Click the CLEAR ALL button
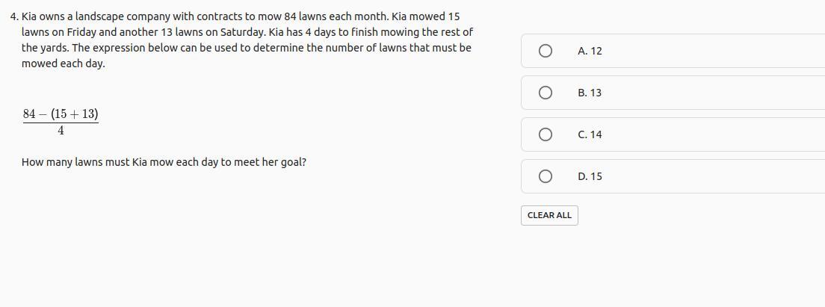 pos(549,215)
